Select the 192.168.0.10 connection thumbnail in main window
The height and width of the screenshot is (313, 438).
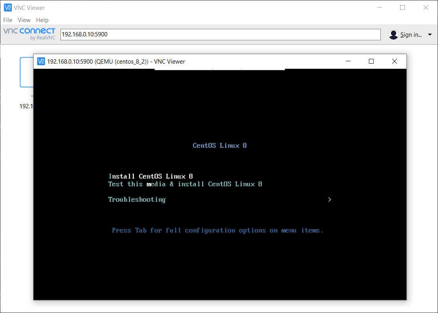tap(26, 72)
